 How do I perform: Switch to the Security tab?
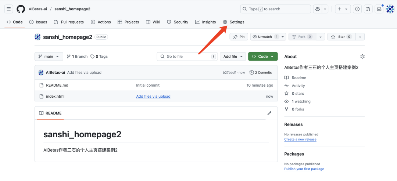[178, 22]
